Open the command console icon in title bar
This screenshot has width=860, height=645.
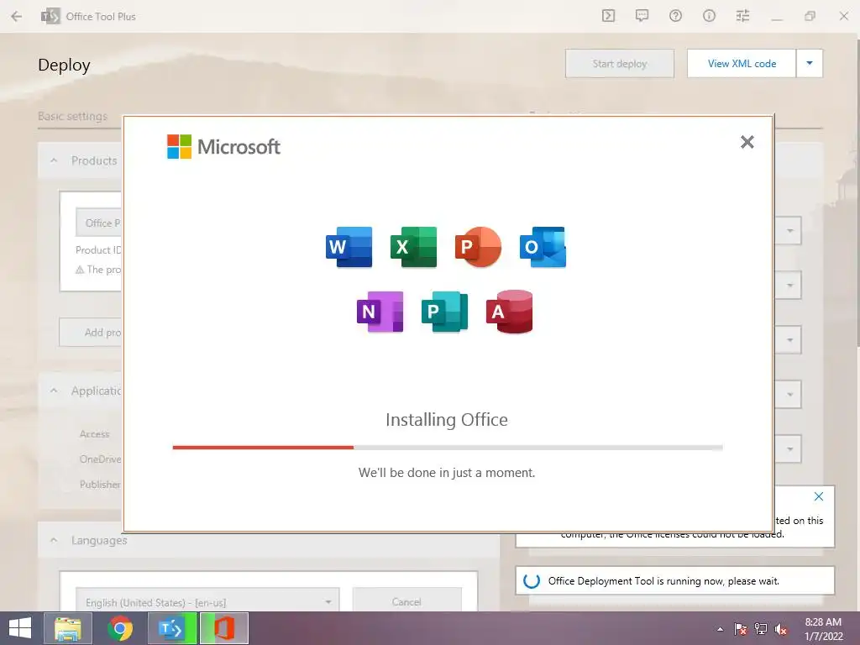[x=608, y=16]
